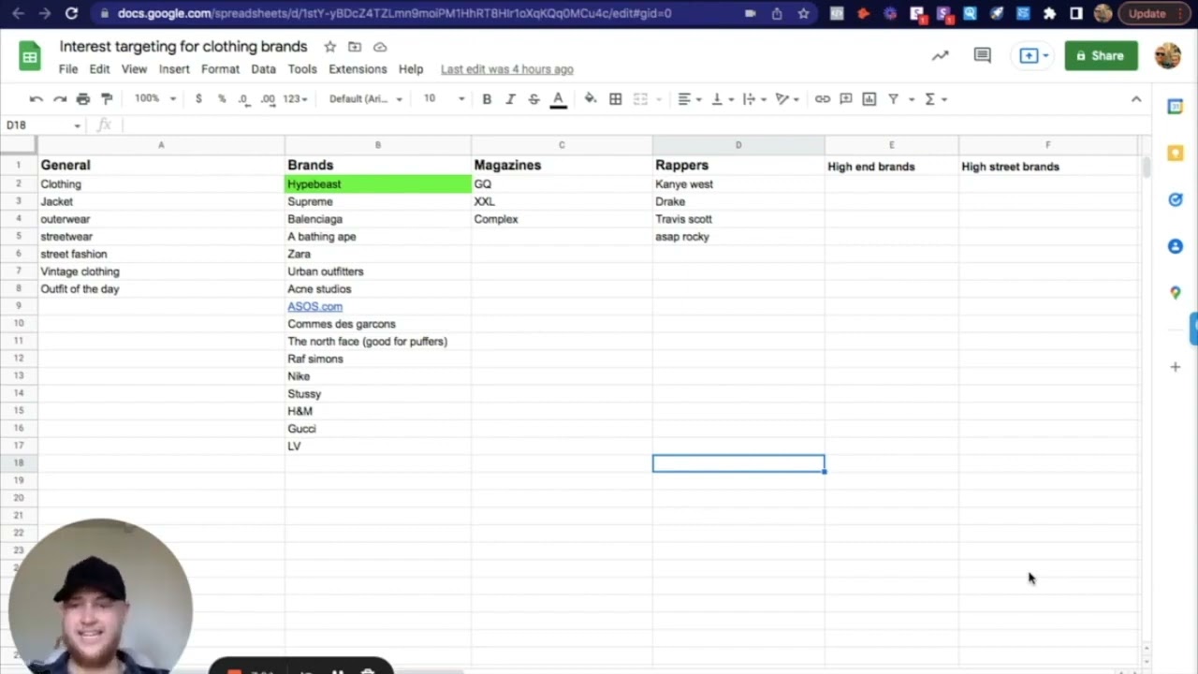The width and height of the screenshot is (1198, 674).
Task: Reload the page in Chrome
Action: [x=71, y=13]
